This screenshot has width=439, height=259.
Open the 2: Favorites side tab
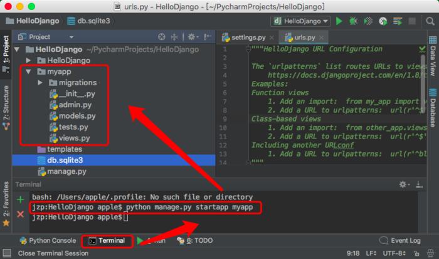point(6,204)
